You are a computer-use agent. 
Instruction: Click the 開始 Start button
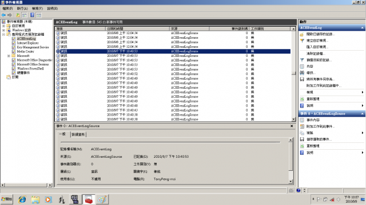click(7, 199)
